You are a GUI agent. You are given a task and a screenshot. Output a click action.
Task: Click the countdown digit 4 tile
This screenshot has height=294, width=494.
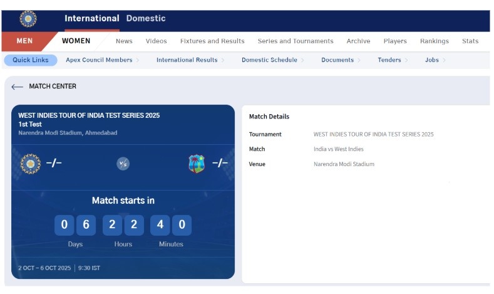(x=160, y=225)
